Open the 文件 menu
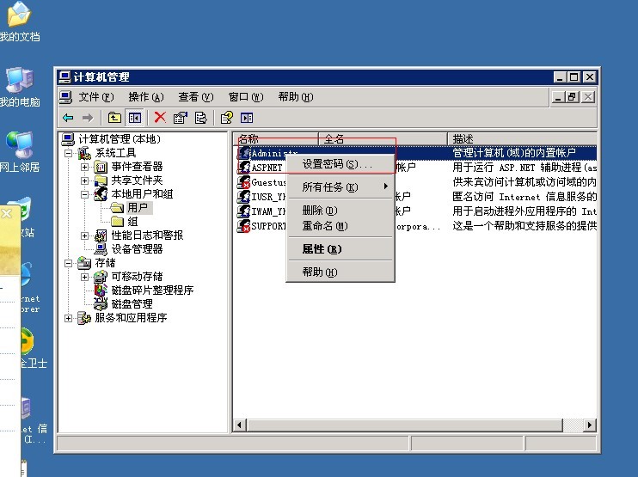638x477 pixels. 96,97
